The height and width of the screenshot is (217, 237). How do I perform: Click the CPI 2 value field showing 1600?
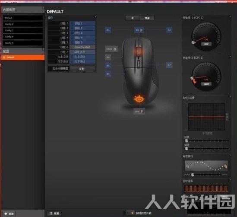click(x=206, y=84)
